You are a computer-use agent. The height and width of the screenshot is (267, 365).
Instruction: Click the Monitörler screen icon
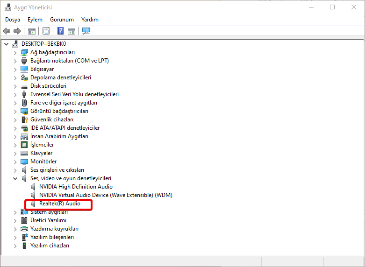tap(24, 162)
